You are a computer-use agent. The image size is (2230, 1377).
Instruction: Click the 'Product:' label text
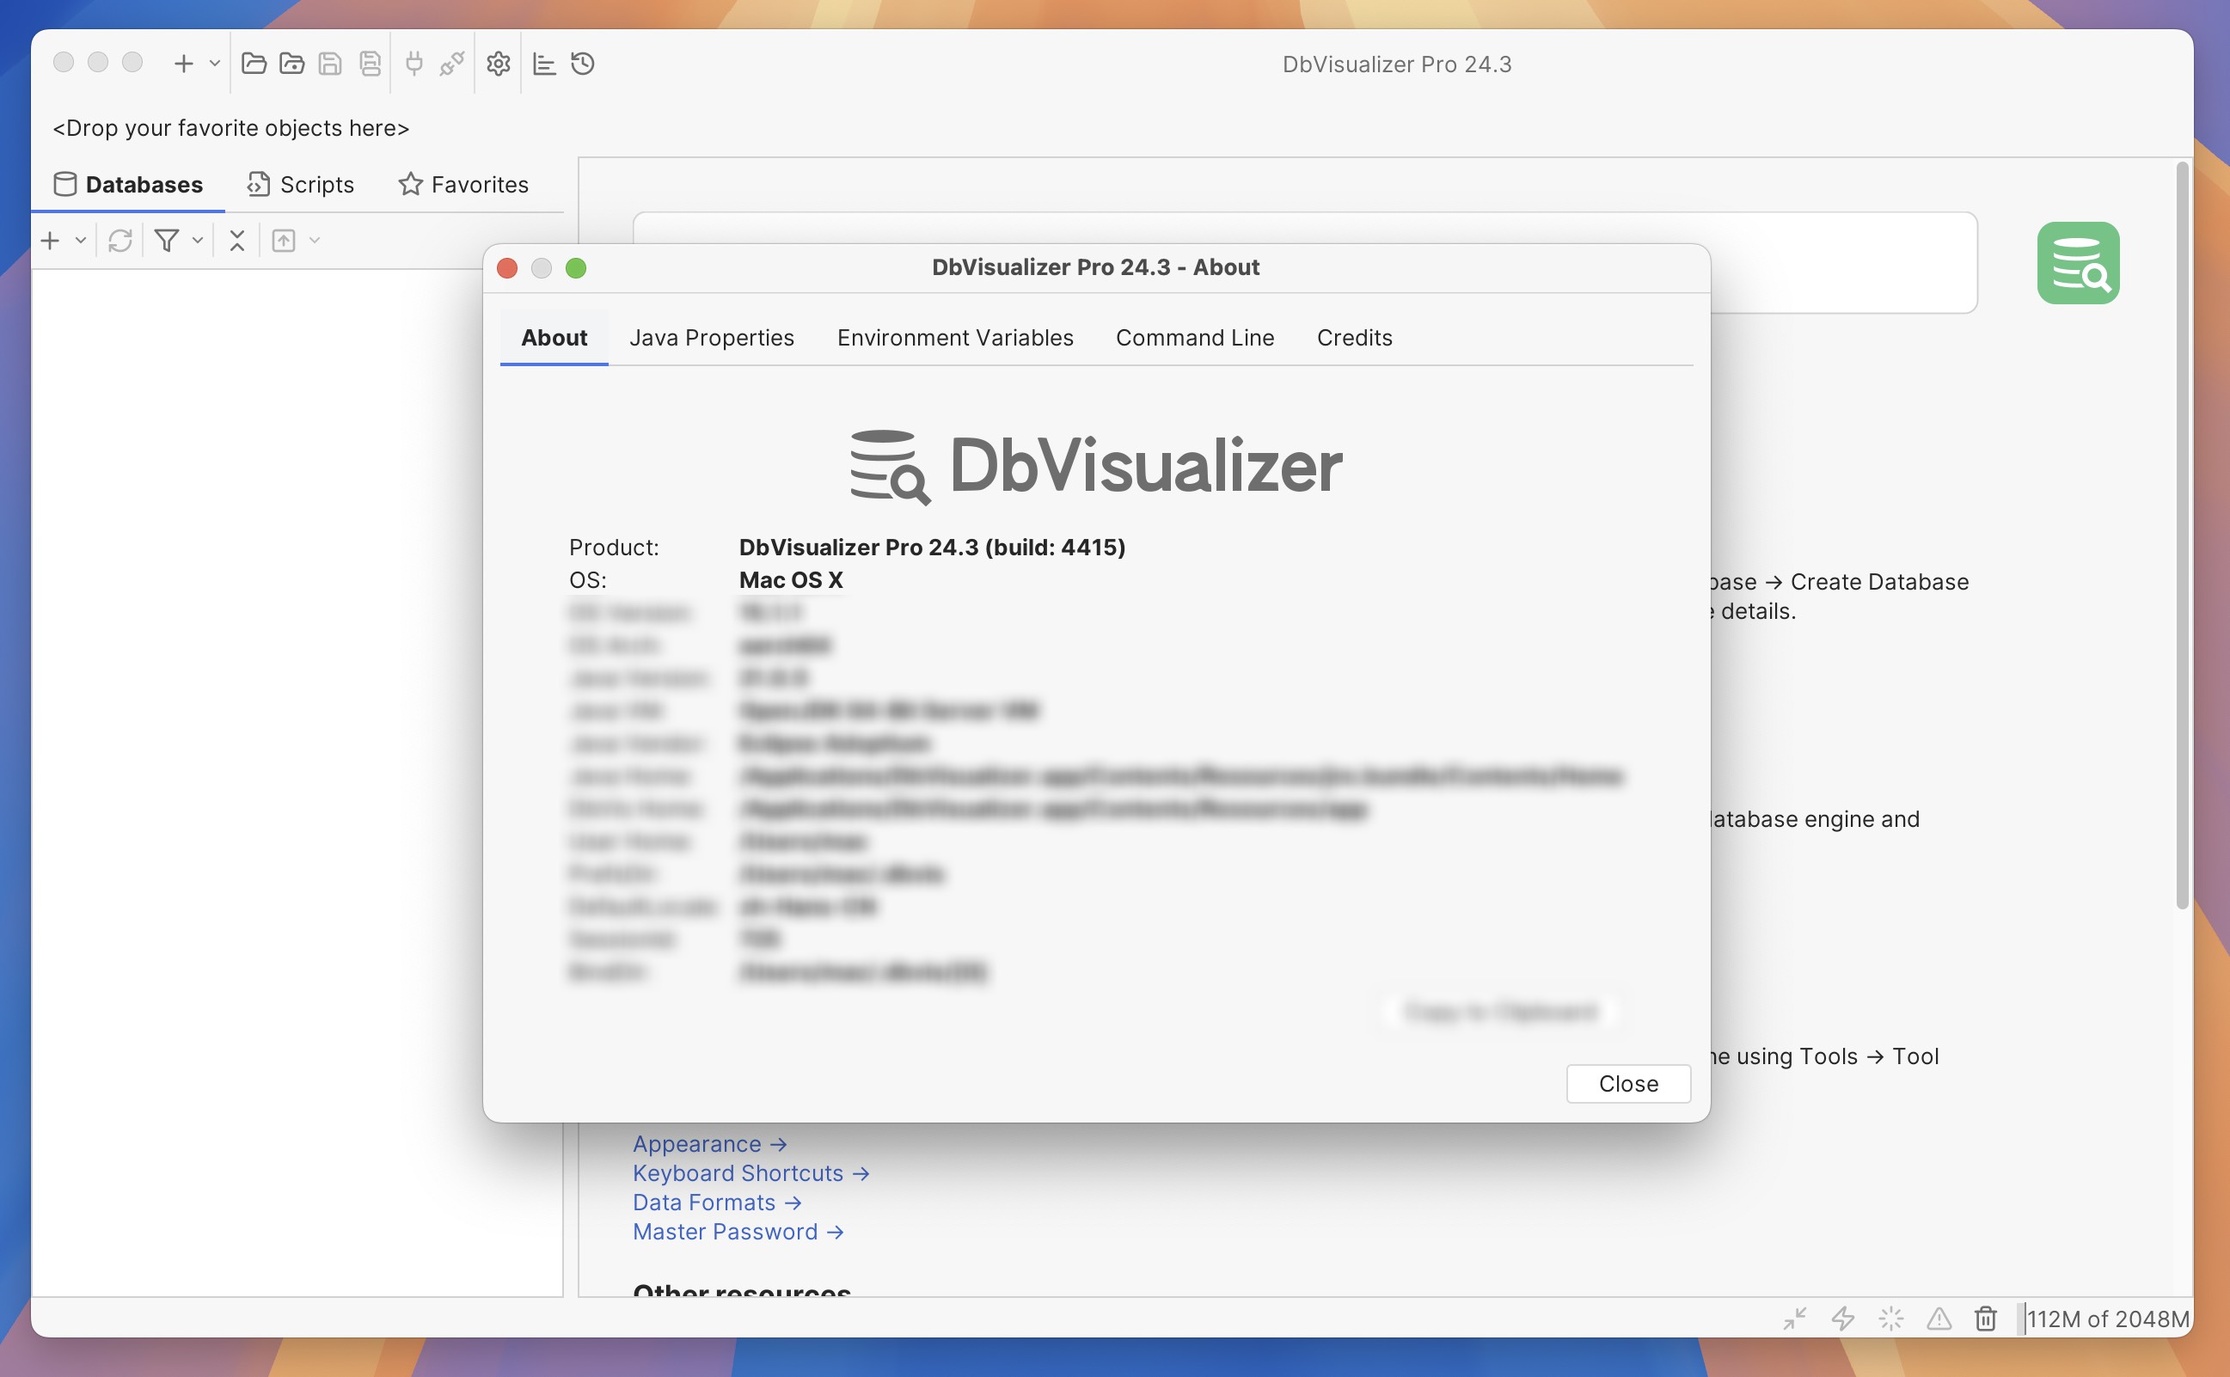tap(614, 548)
